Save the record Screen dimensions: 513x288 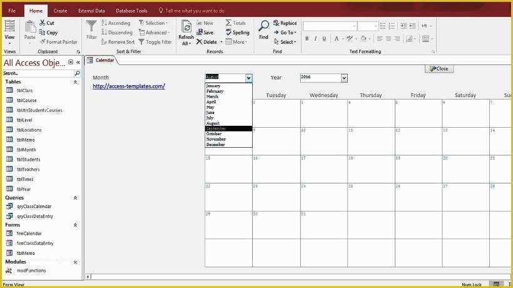pos(205,33)
